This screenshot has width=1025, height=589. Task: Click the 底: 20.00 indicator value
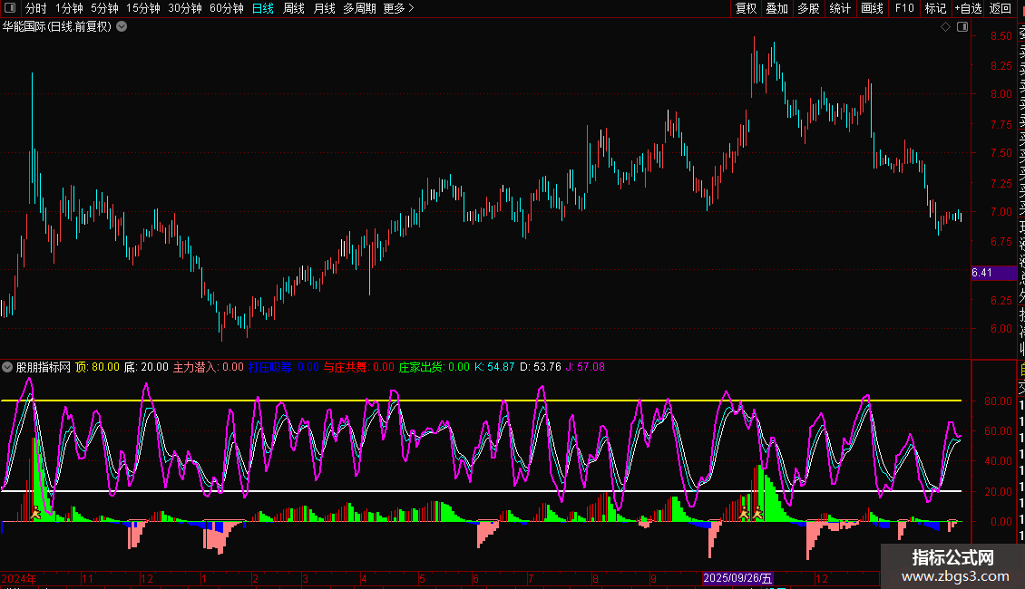146,367
